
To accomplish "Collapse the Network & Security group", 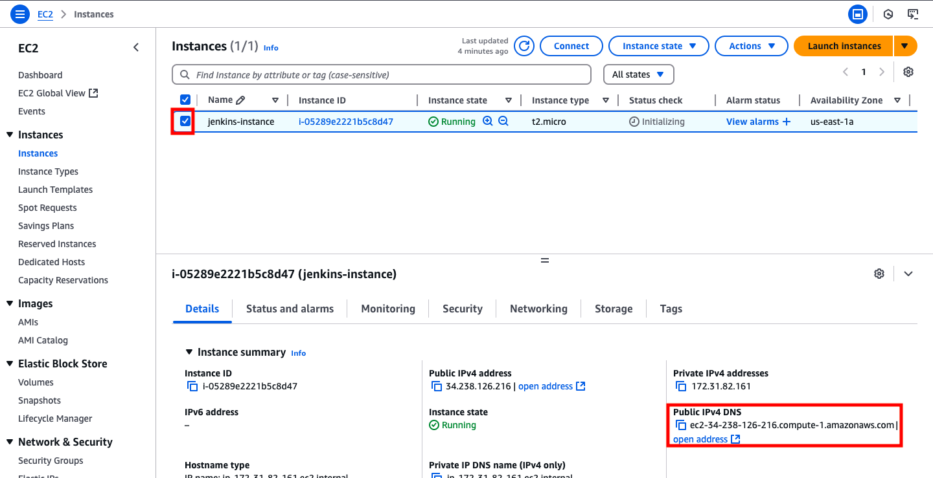I will click(x=10, y=442).
